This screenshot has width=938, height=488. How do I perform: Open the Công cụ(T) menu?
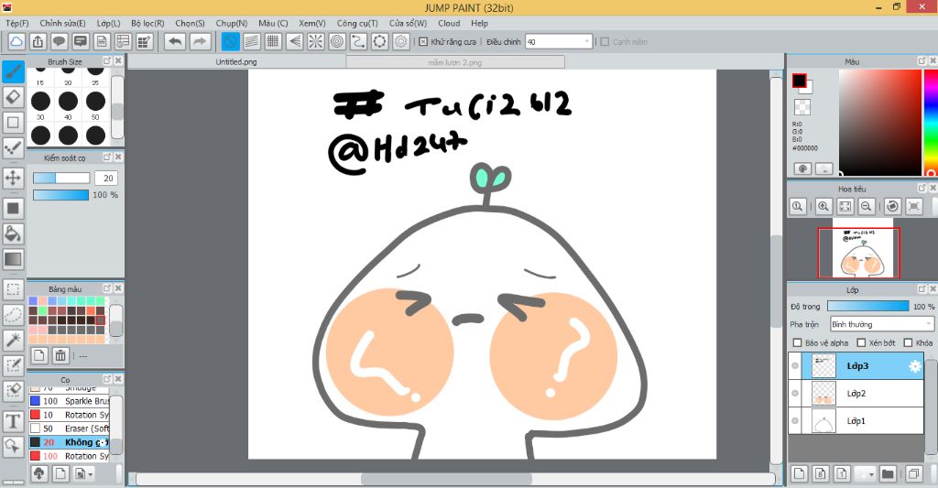pos(357,23)
